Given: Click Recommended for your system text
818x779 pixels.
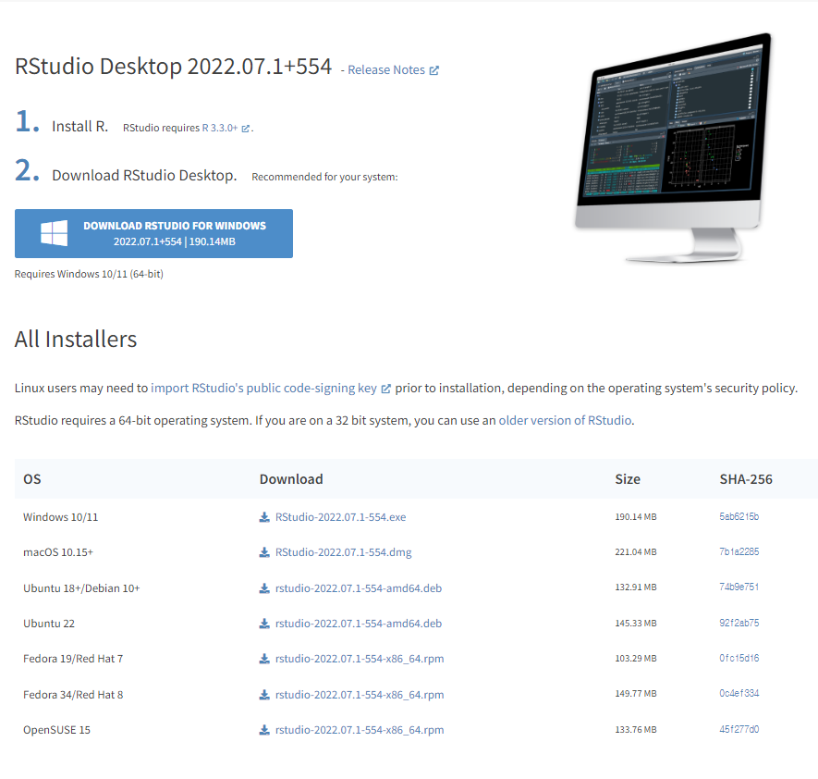Looking at the screenshot, I should pos(324,177).
